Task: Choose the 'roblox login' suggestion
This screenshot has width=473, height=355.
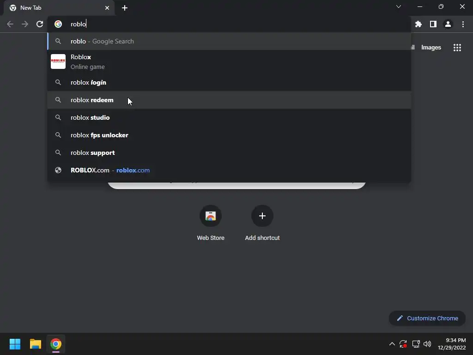Action: click(229, 82)
